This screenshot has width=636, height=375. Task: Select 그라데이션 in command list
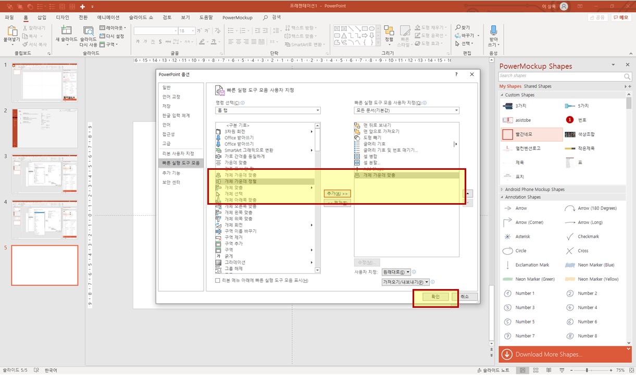coord(265,262)
